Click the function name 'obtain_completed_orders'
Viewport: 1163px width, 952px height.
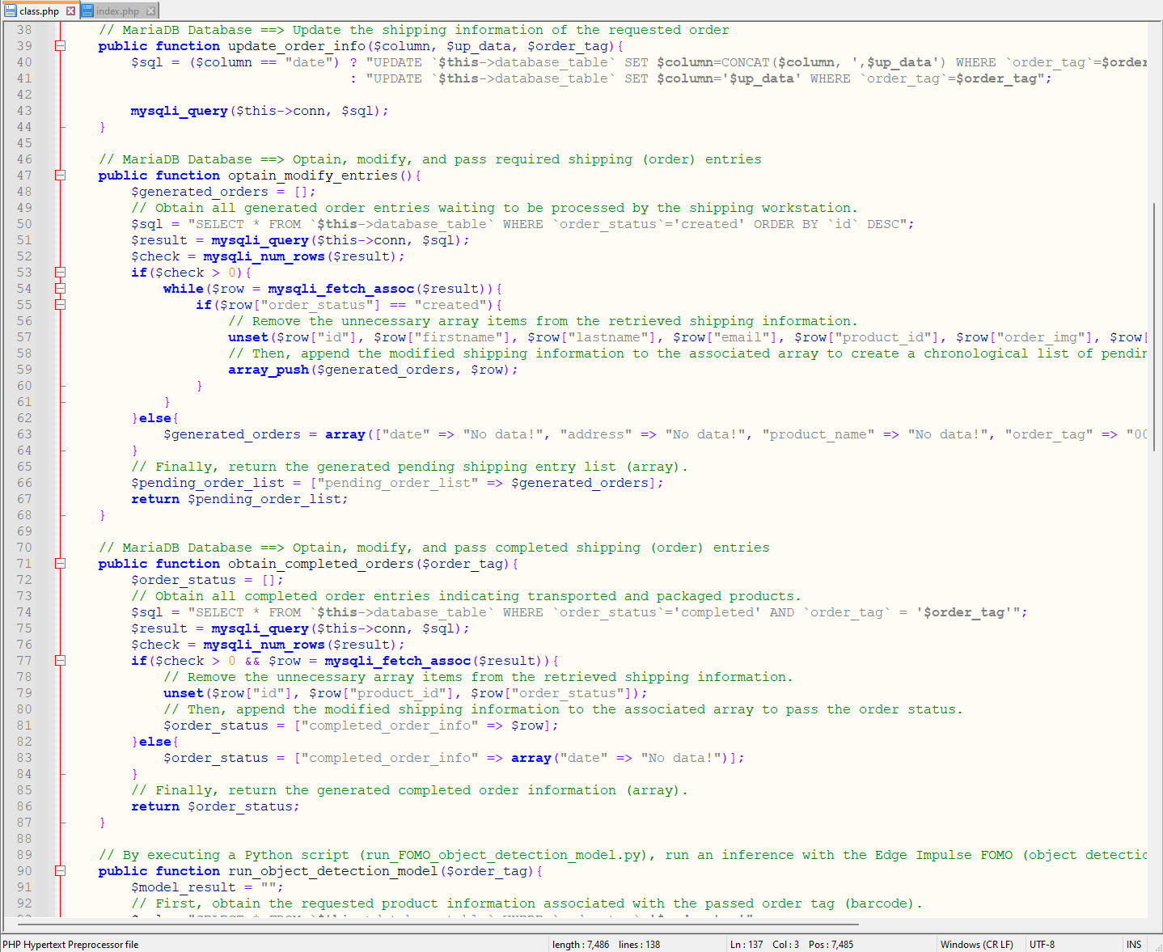(x=321, y=564)
